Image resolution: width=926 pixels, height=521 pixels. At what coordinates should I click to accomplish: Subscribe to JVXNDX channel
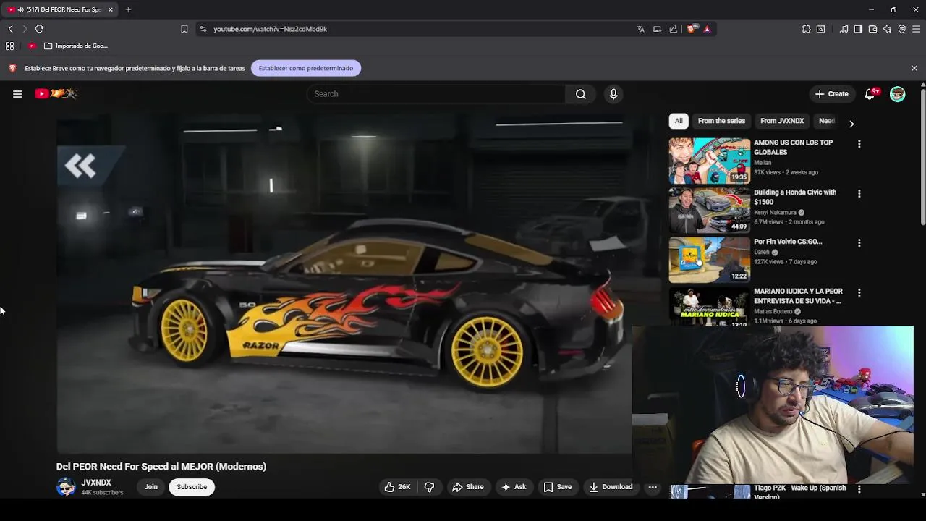point(192,487)
